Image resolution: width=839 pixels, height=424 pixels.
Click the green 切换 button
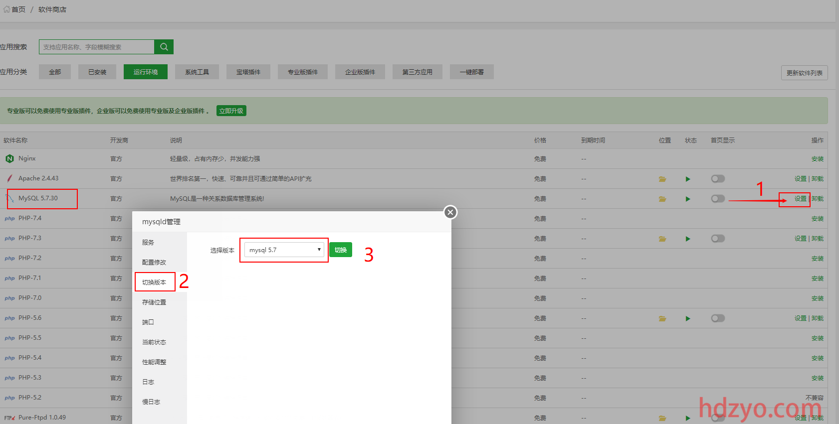tap(341, 250)
